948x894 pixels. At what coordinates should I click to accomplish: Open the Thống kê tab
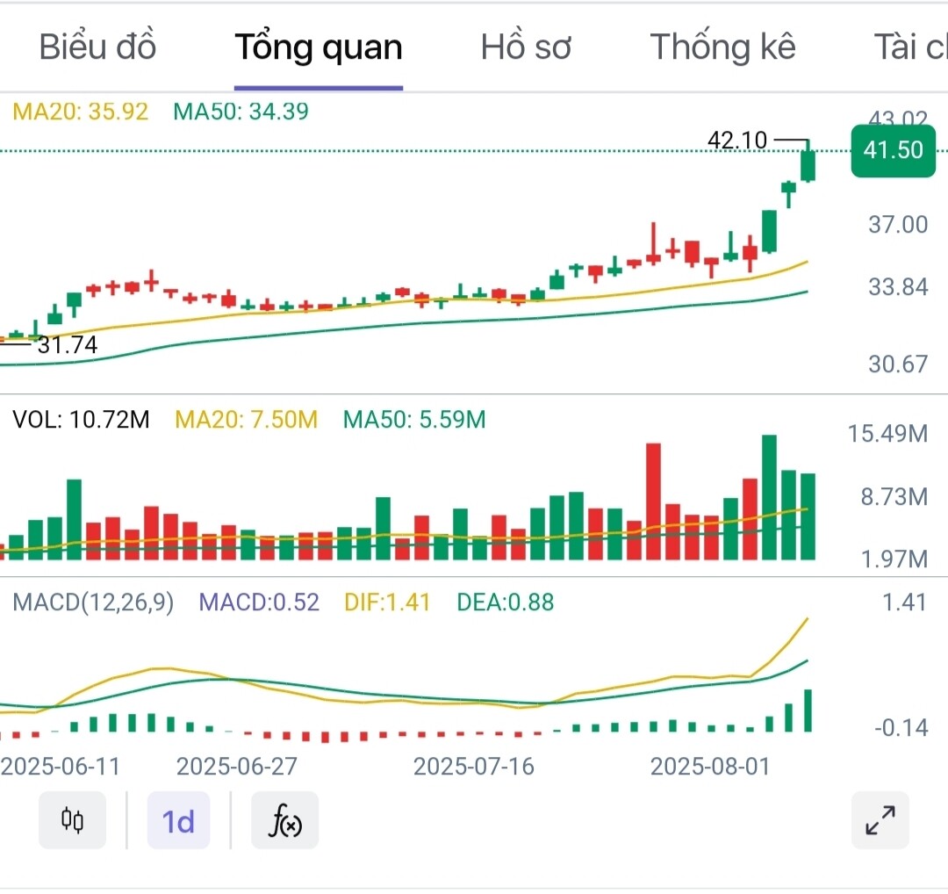coord(722,47)
